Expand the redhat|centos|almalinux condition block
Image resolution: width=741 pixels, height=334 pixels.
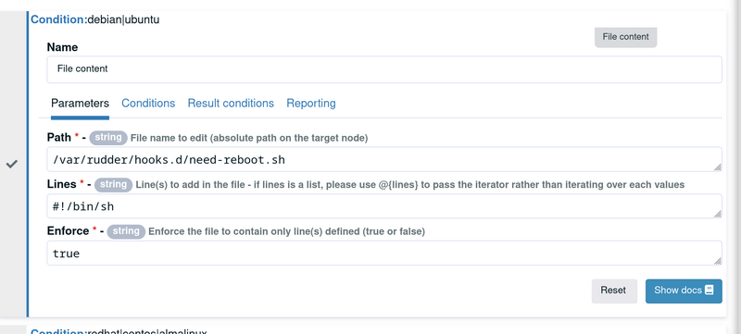(119, 330)
